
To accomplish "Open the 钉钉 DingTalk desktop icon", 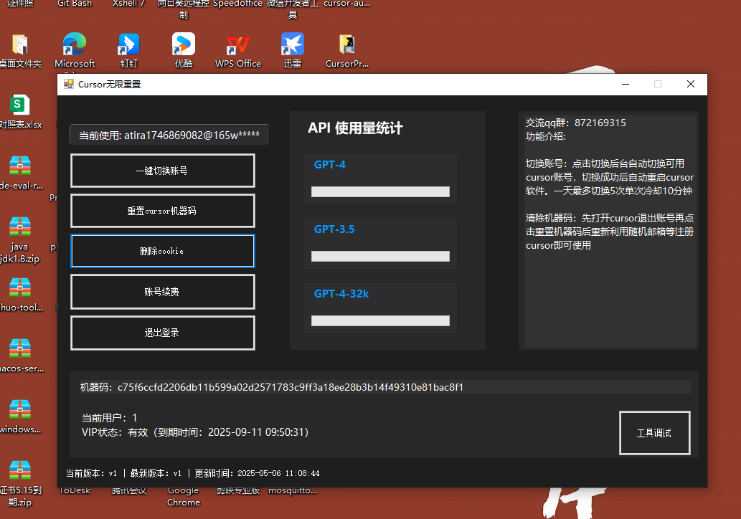I will (129, 50).
